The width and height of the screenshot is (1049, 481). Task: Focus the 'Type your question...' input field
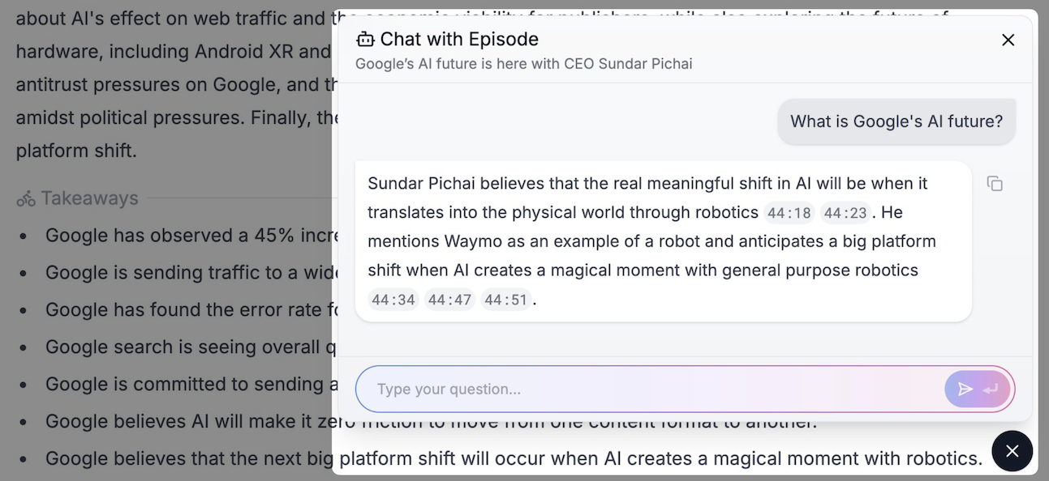[x=649, y=389]
